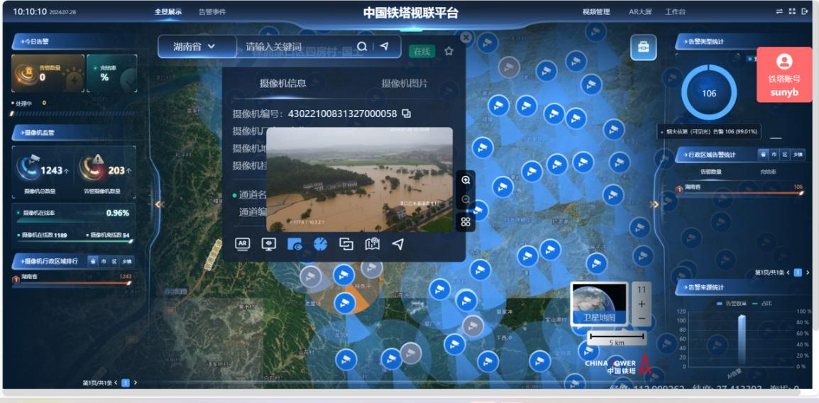The width and height of the screenshot is (819, 403).
Task: Zoom in the camera preview image
Action: click(x=466, y=180)
